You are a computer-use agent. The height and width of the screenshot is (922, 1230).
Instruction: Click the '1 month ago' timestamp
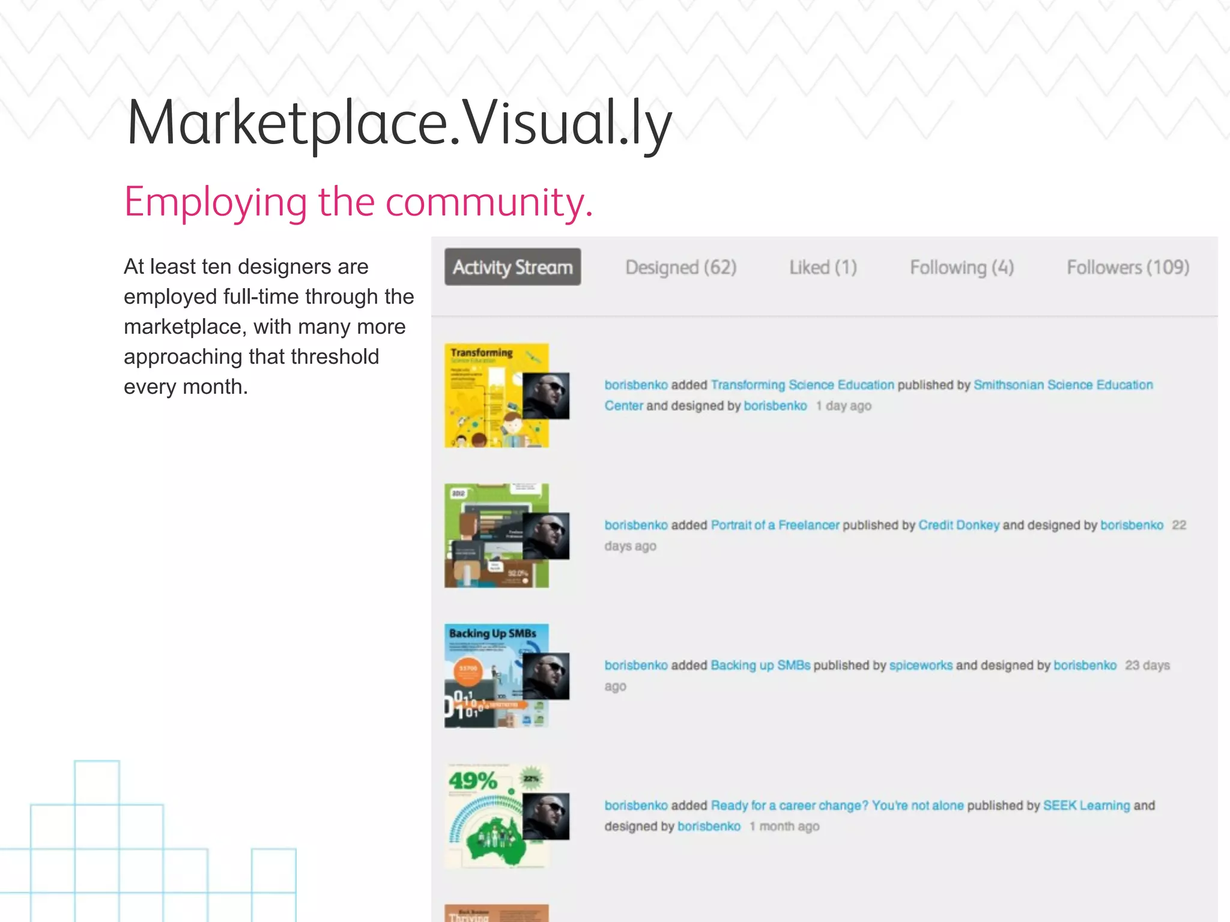(784, 827)
